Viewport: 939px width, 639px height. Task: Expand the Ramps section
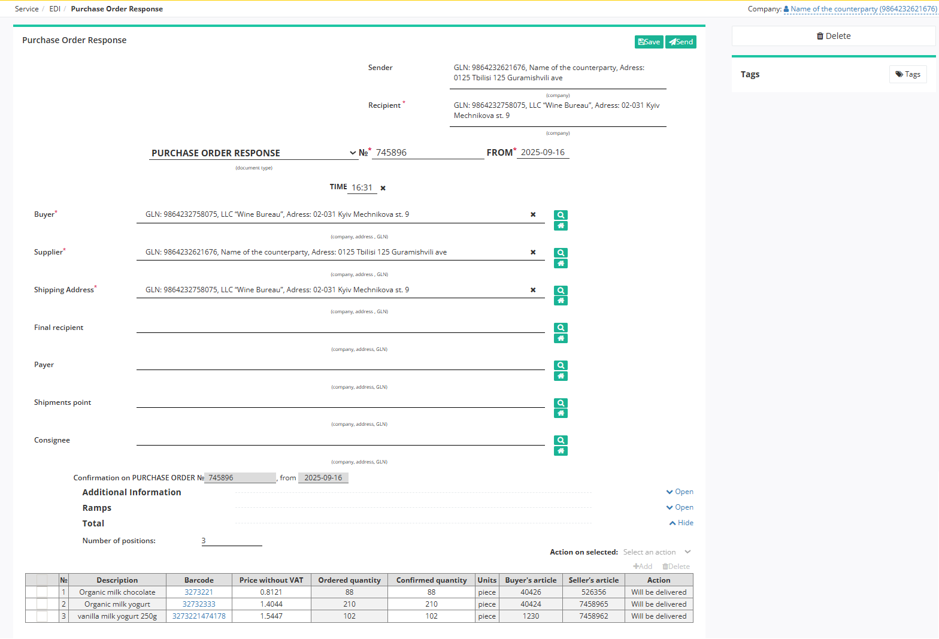(680, 507)
